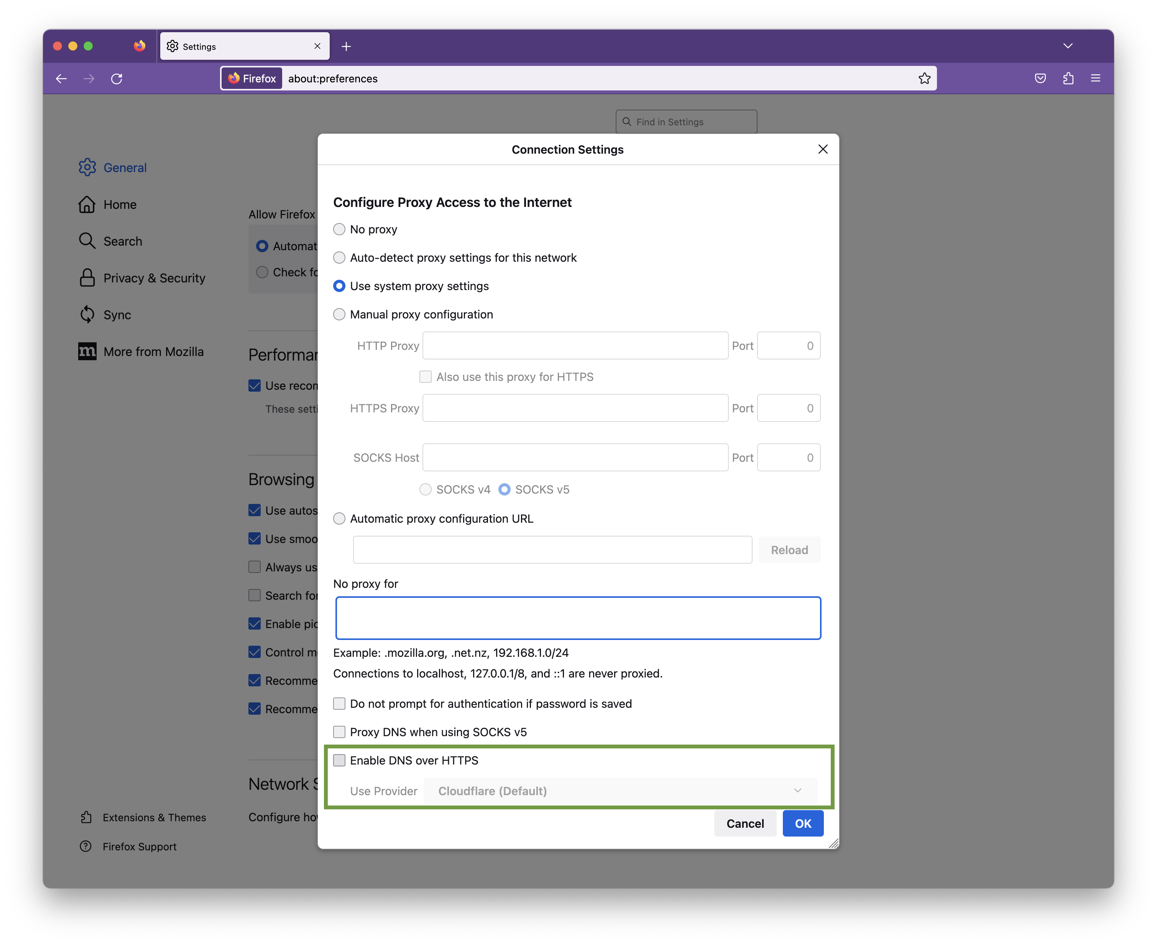Screen dimensions: 1157x945
Task: Close the Connection Settings dialog with X
Action: pos(823,149)
